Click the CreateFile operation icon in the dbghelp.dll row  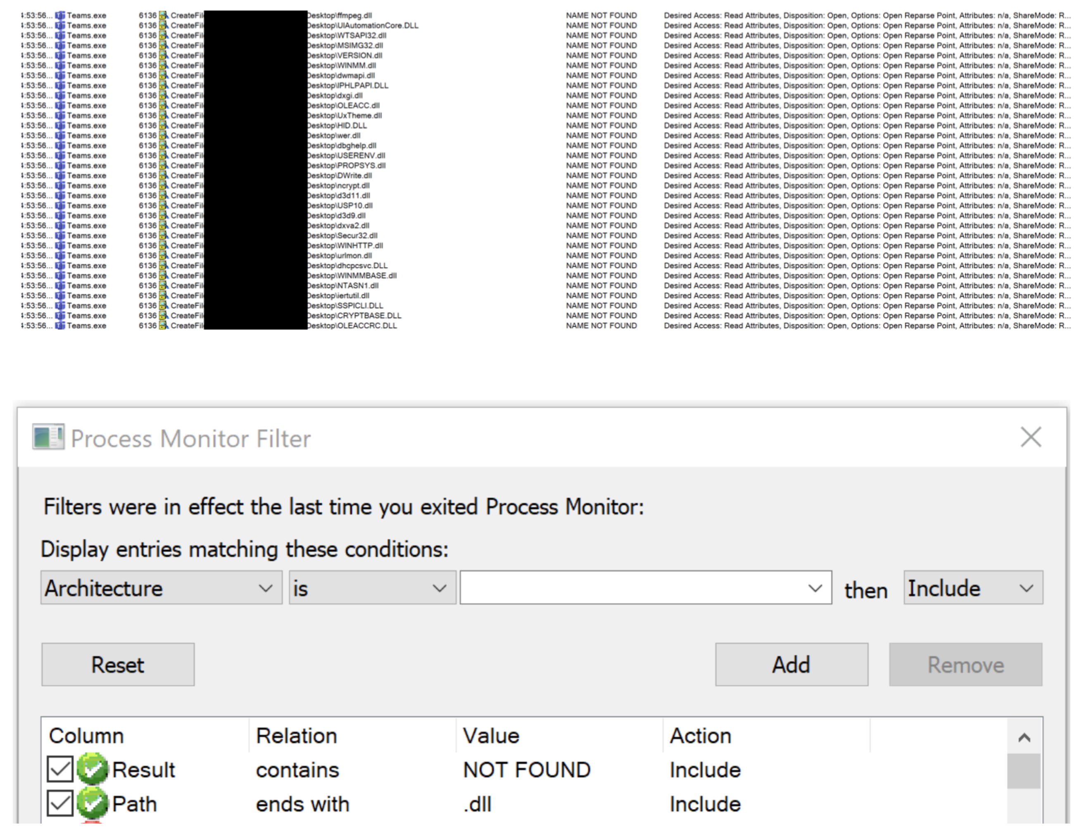[164, 145]
